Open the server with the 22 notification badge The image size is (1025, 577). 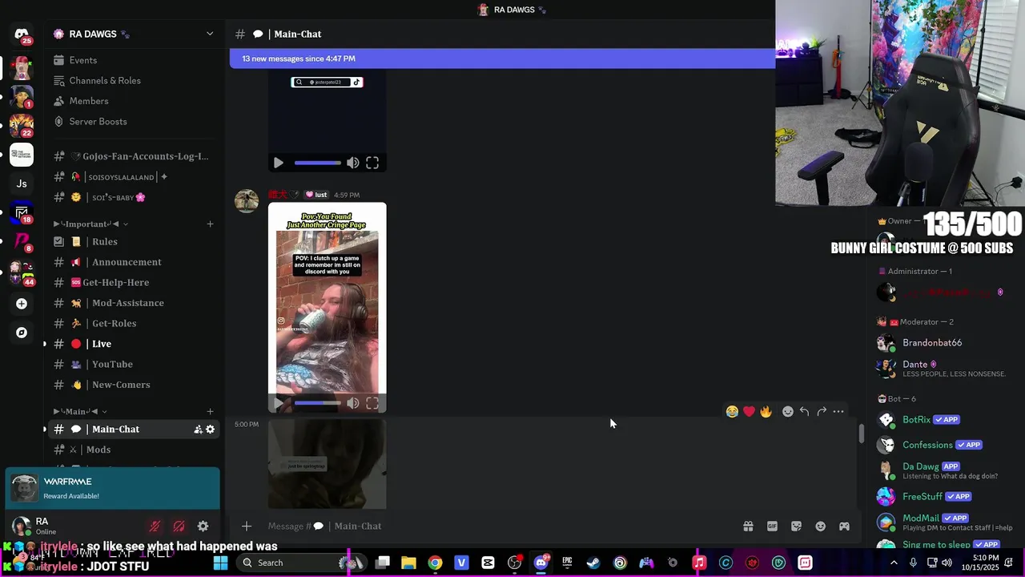pos(22,126)
